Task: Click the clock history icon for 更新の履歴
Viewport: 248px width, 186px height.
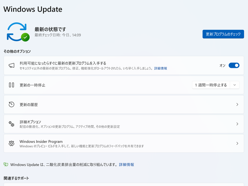Action: click(x=12, y=104)
